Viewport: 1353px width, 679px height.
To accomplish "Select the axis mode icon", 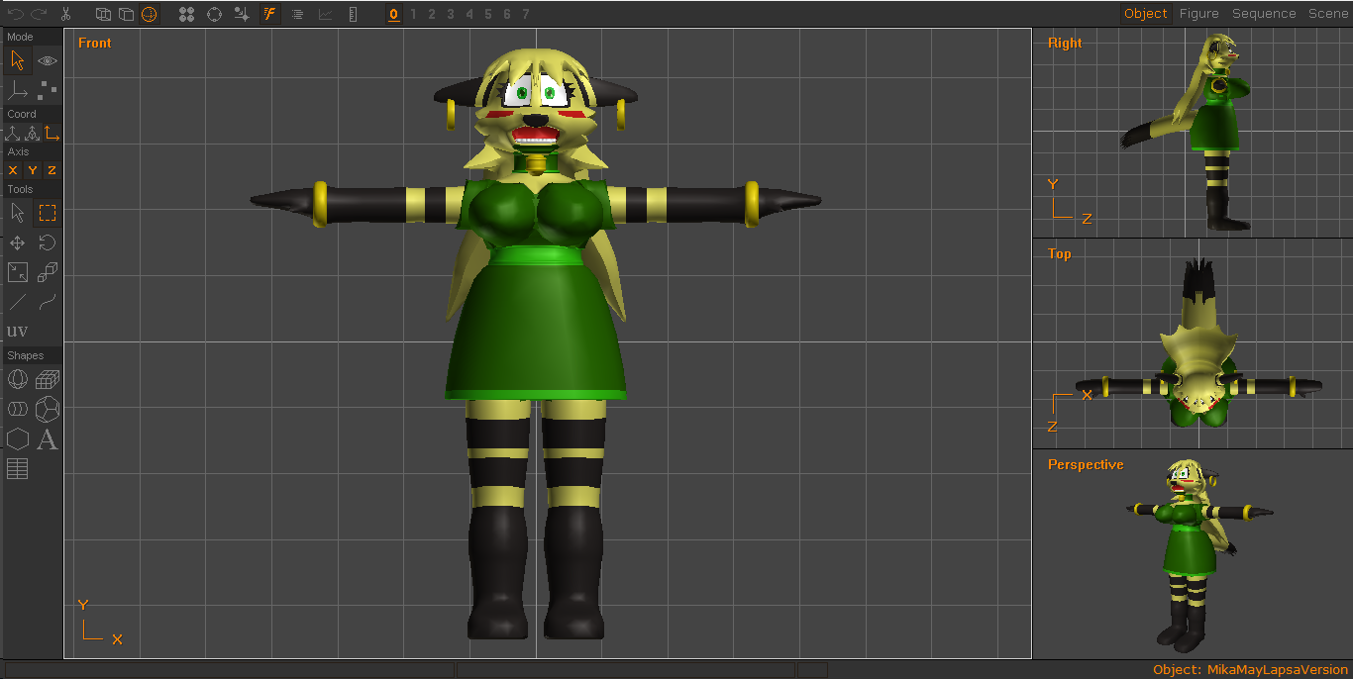I will click(18, 91).
